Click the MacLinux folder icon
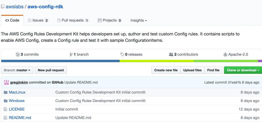This screenshot has width=262, height=122. pyautogui.click(x=6, y=92)
